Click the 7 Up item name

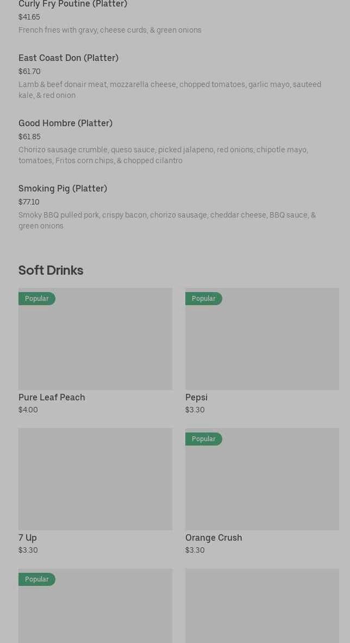coord(28,538)
